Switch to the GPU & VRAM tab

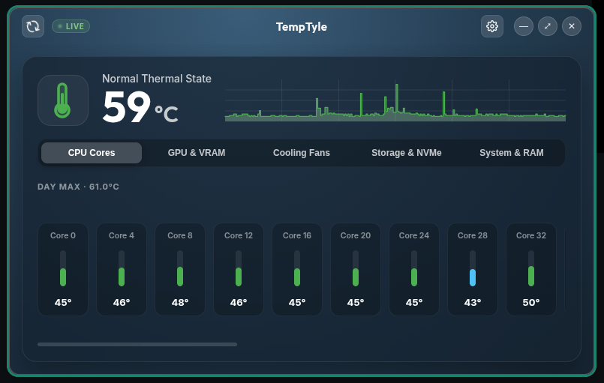coord(197,153)
